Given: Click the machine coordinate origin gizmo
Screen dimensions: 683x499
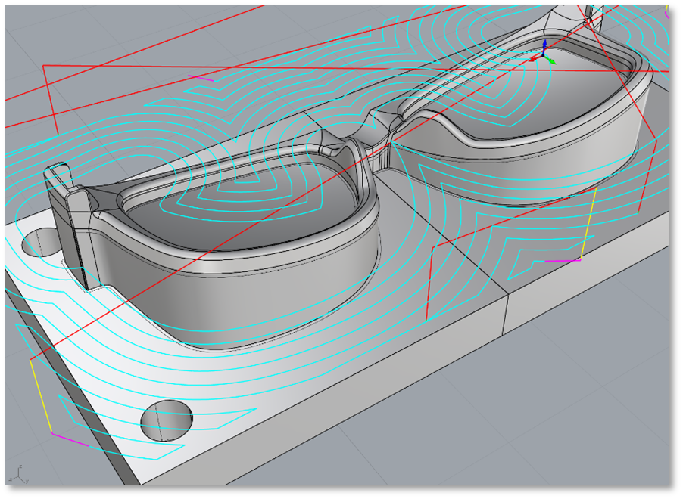Looking at the screenshot, I should click(543, 57).
